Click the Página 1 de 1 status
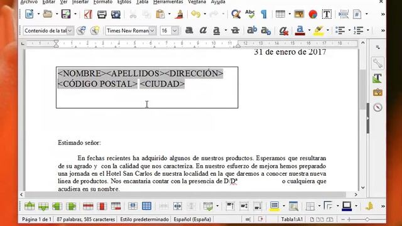The image size is (402, 226). (36, 219)
